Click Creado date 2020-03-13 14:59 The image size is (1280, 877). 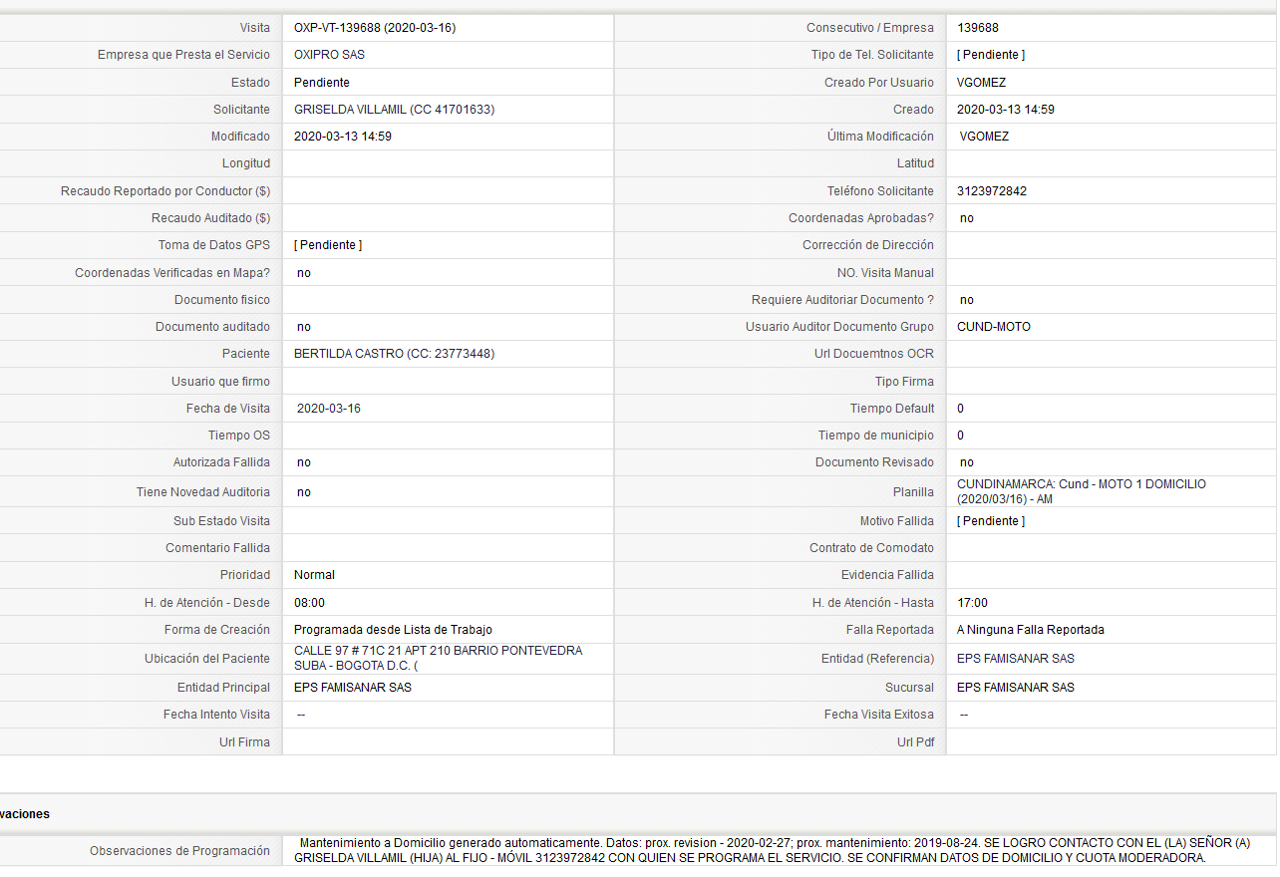click(1006, 110)
